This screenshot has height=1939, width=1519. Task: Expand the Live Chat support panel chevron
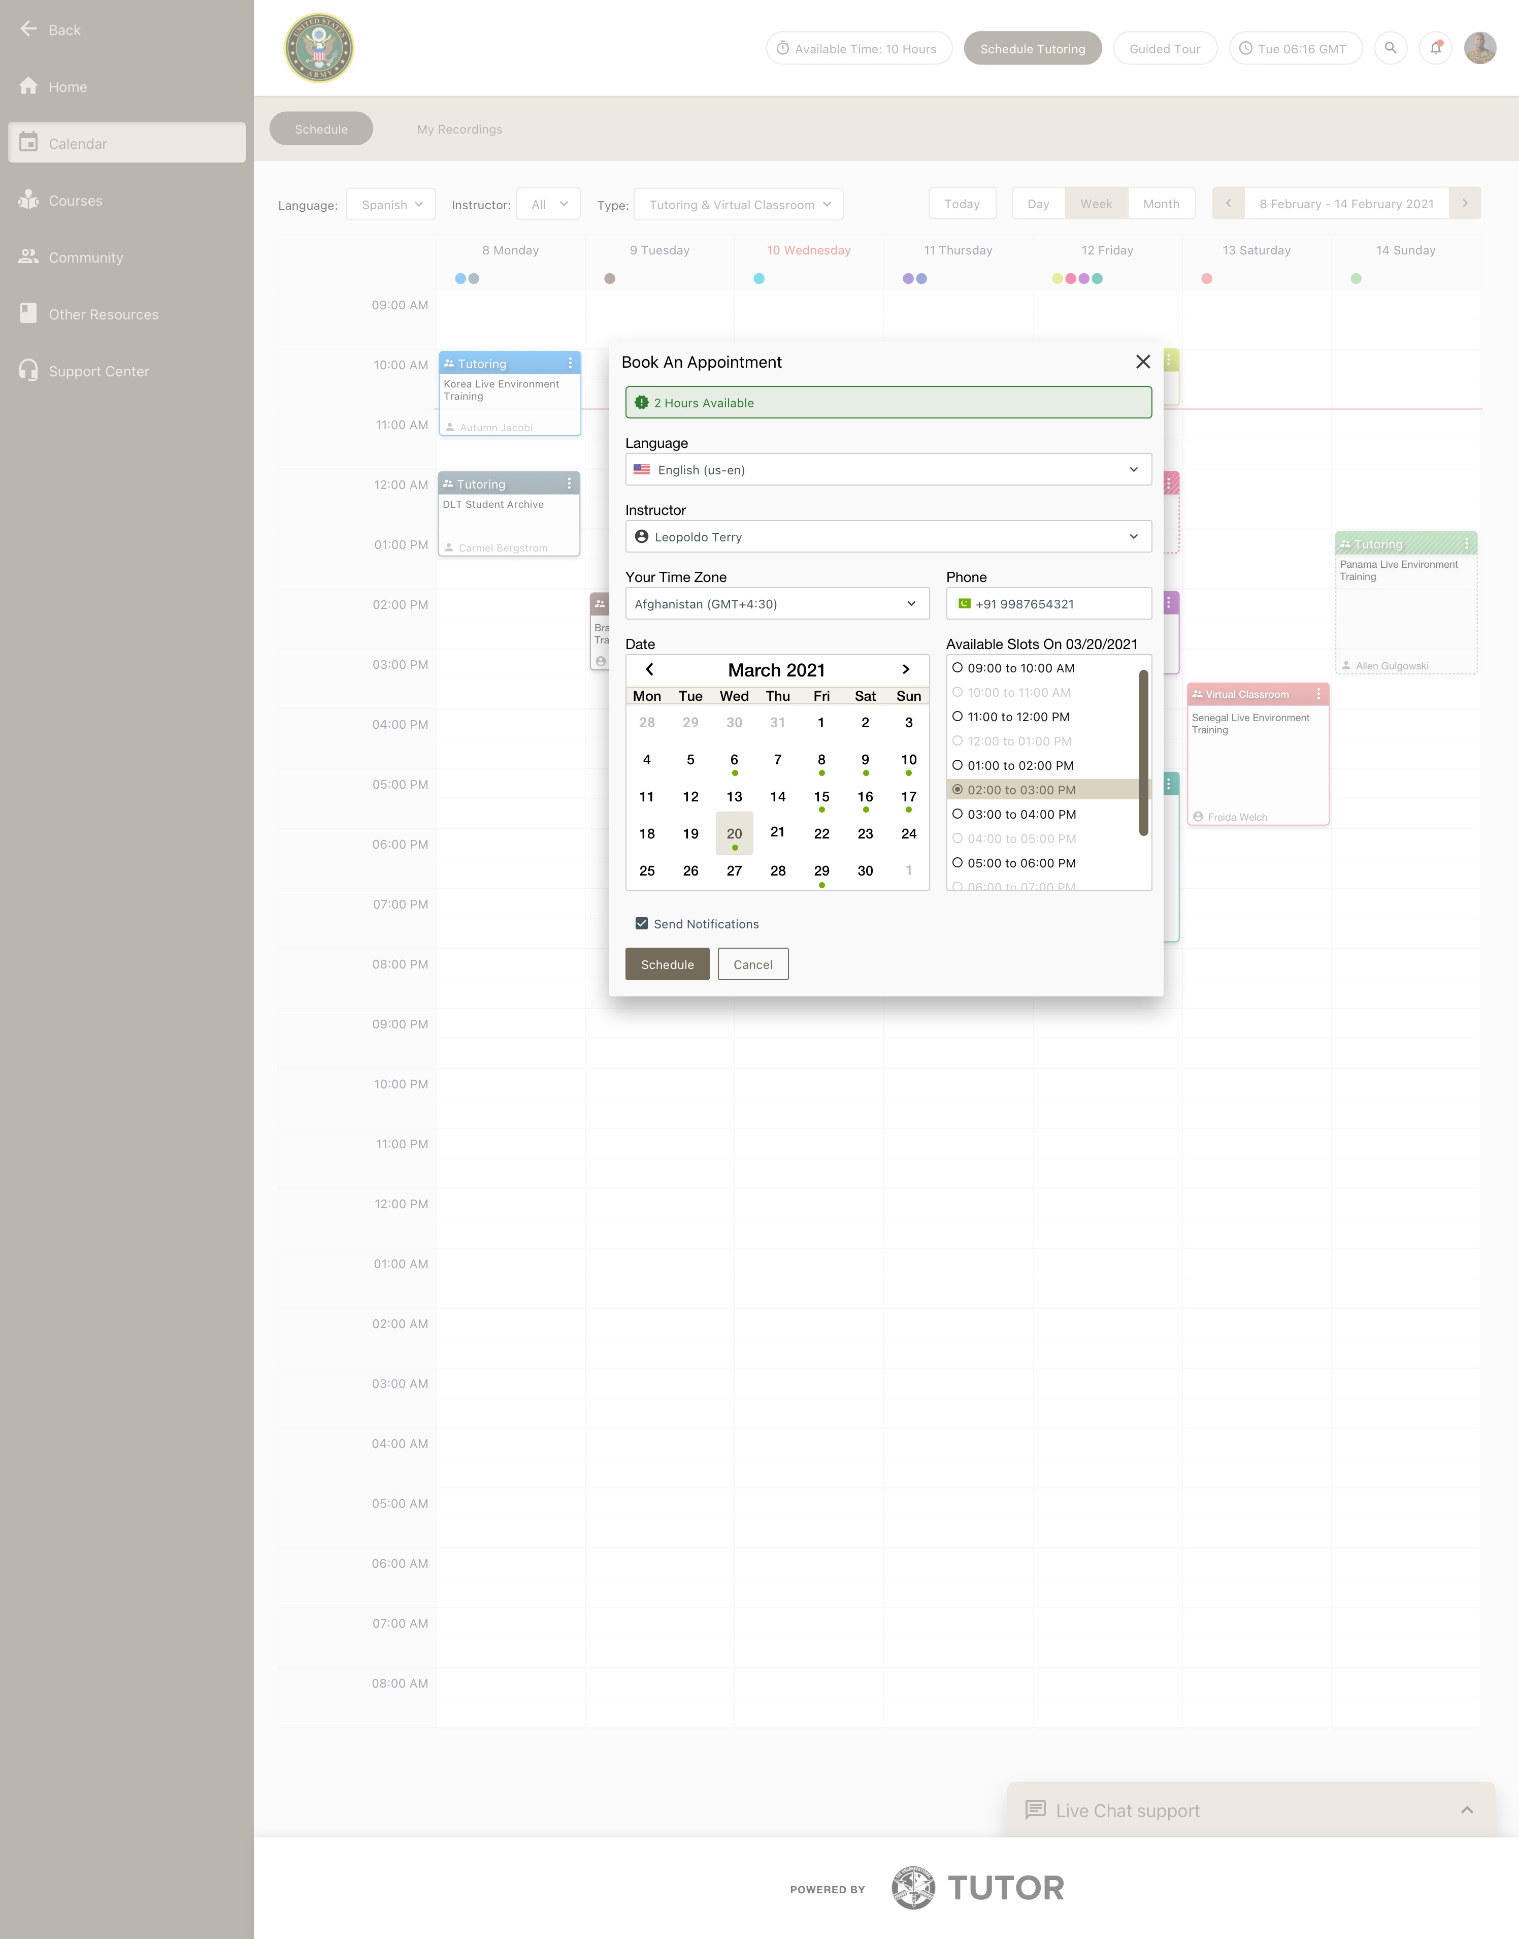click(x=1467, y=1810)
